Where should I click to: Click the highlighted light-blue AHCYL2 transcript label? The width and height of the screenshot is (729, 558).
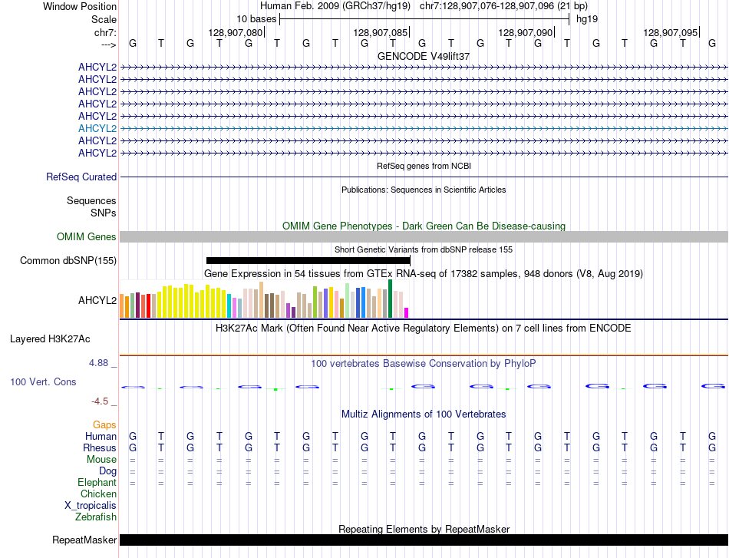click(x=97, y=128)
